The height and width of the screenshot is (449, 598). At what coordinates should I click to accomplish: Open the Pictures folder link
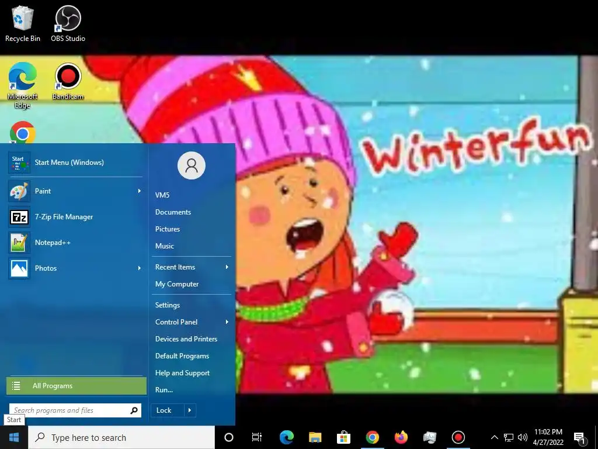coord(168,229)
